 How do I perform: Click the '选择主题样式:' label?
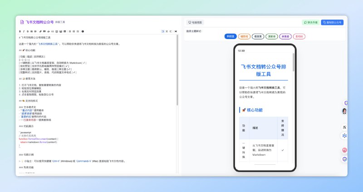pyautogui.click(x=194, y=31)
